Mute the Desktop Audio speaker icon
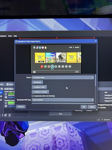112x150 pixels. (6, 106)
